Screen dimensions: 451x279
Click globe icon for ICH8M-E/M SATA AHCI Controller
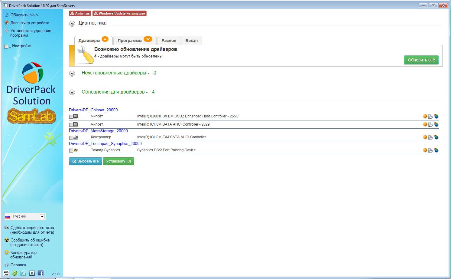point(436,137)
